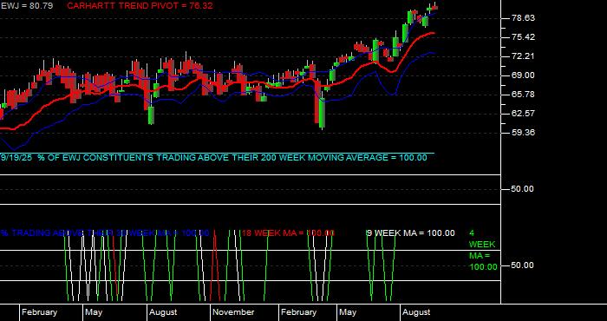607x321 pixels.
Task: Click the 72.21 price axis value
Action: click(524, 56)
